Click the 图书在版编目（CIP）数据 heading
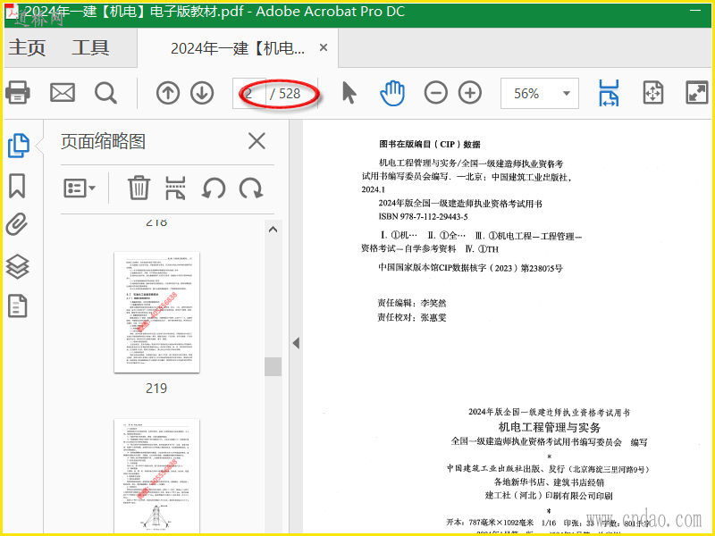715x536 pixels. pyautogui.click(x=430, y=145)
